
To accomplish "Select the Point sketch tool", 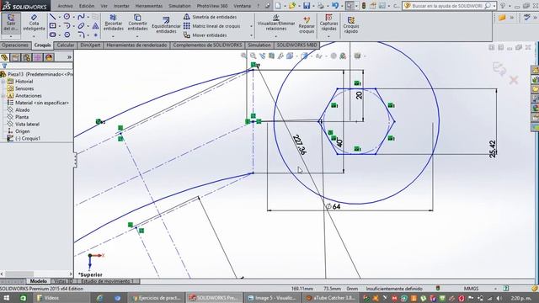I will coord(95,35).
